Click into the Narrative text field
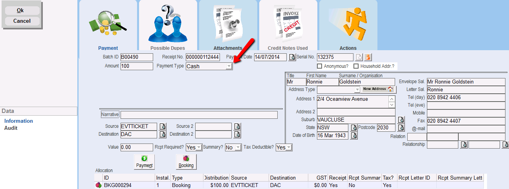Image resolution: width=509 pixels, height=189 pixels. (199, 115)
